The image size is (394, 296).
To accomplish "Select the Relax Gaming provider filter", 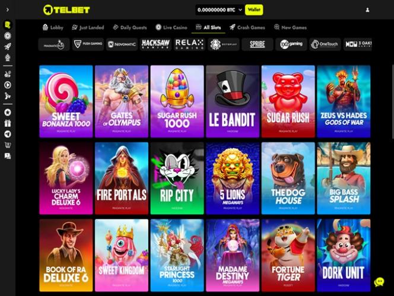I will (x=189, y=44).
